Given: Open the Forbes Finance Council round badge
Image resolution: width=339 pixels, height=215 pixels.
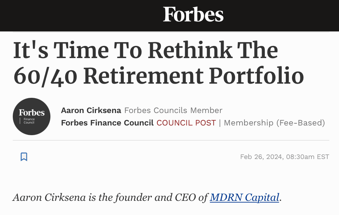Looking at the screenshot, I should (31, 116).
